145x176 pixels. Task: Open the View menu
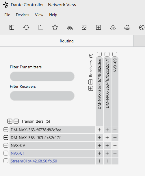[x=39, y=15]
